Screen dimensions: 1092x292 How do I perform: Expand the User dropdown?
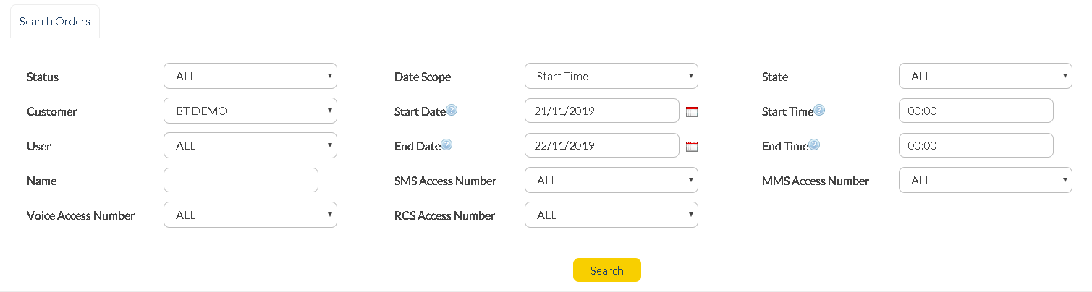pos(250,146)
